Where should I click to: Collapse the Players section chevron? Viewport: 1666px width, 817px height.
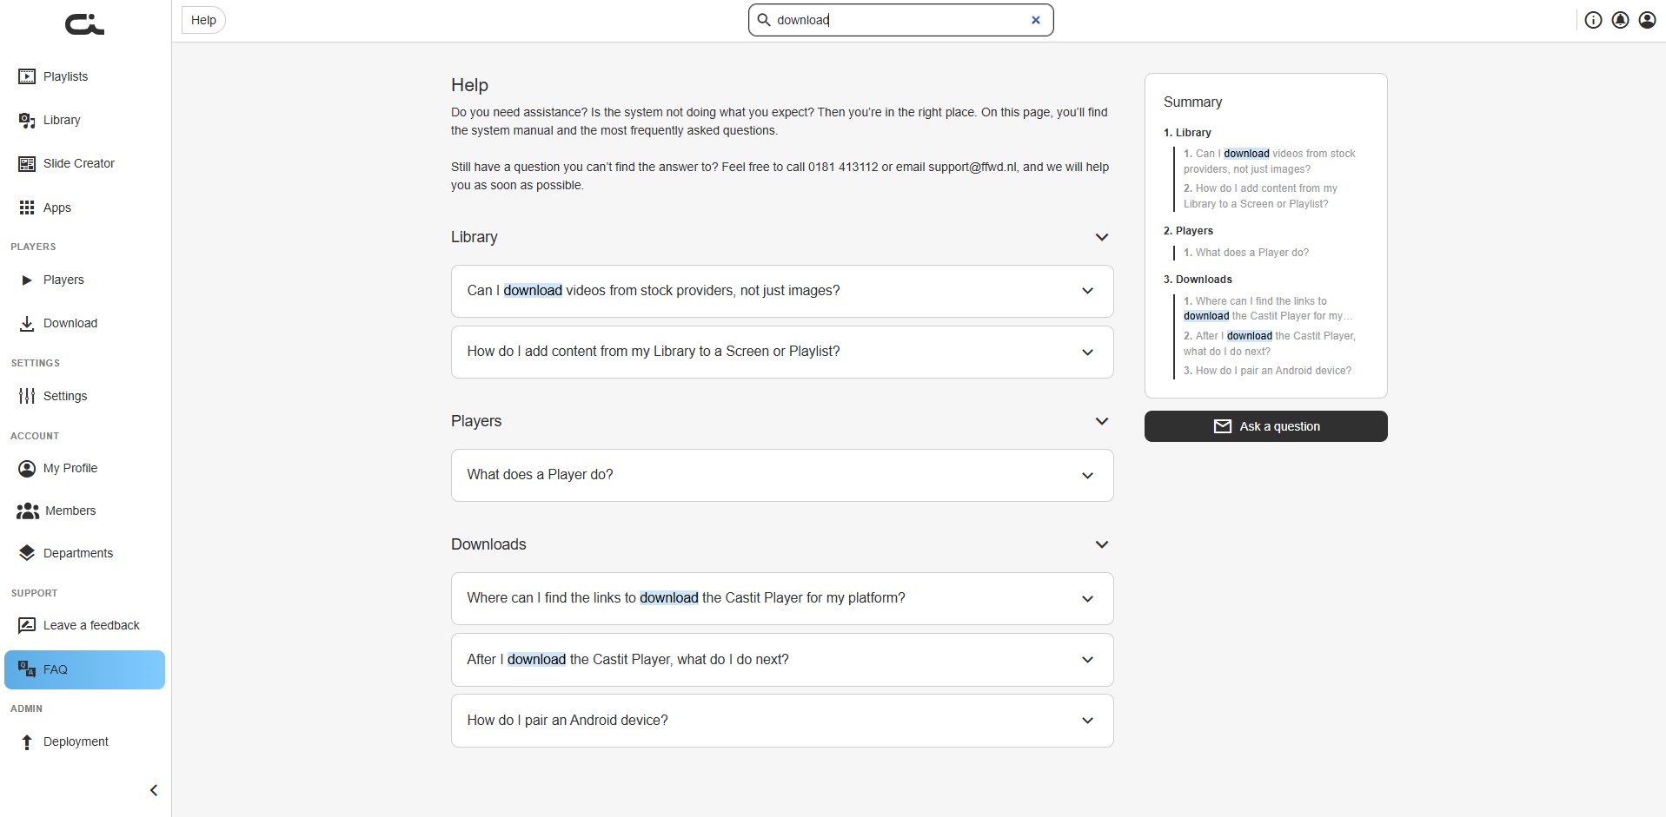coord(1101,421)
